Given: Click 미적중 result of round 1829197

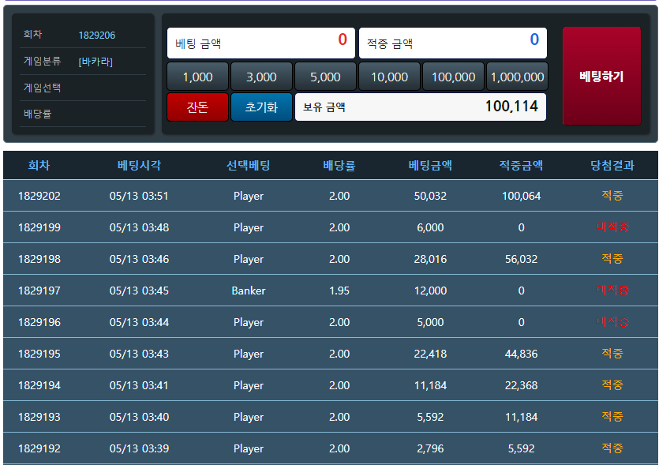Looking at the screenshot, I should pyautogui.click(x=612, y=290).
